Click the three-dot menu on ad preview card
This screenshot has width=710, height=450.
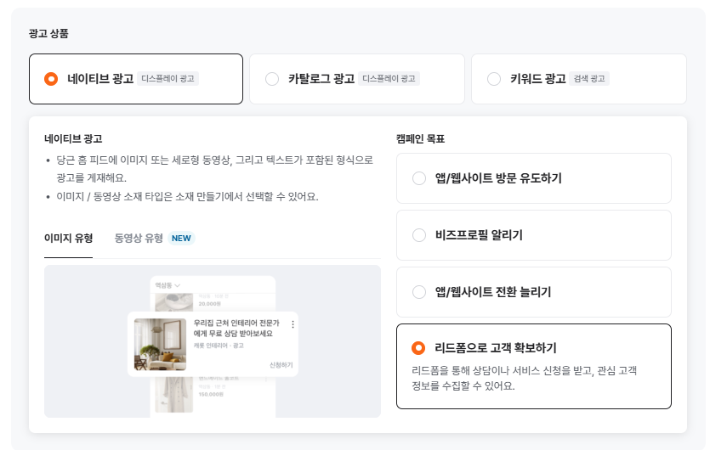coord(293,324)
